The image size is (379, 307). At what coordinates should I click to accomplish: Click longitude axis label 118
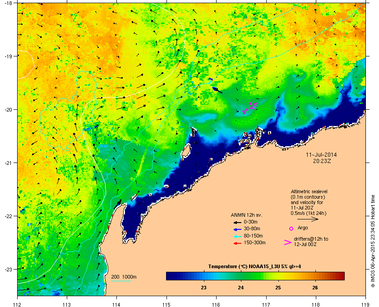tap(316, 305)
